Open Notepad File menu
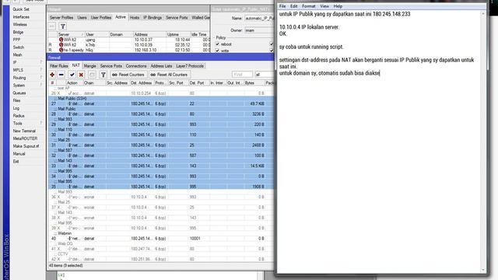The width and height of the screenshot is (498, 280). 282,6
